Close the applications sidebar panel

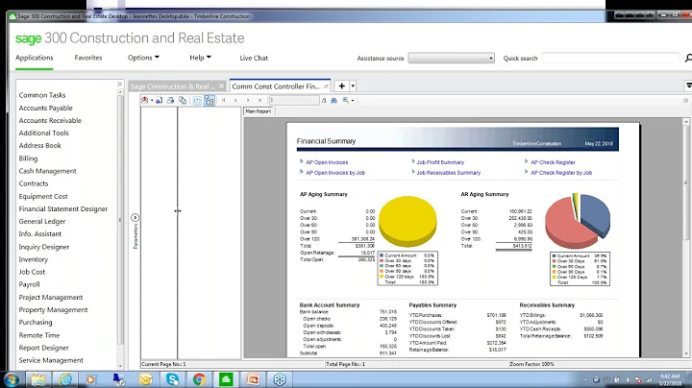click(119, 84)
